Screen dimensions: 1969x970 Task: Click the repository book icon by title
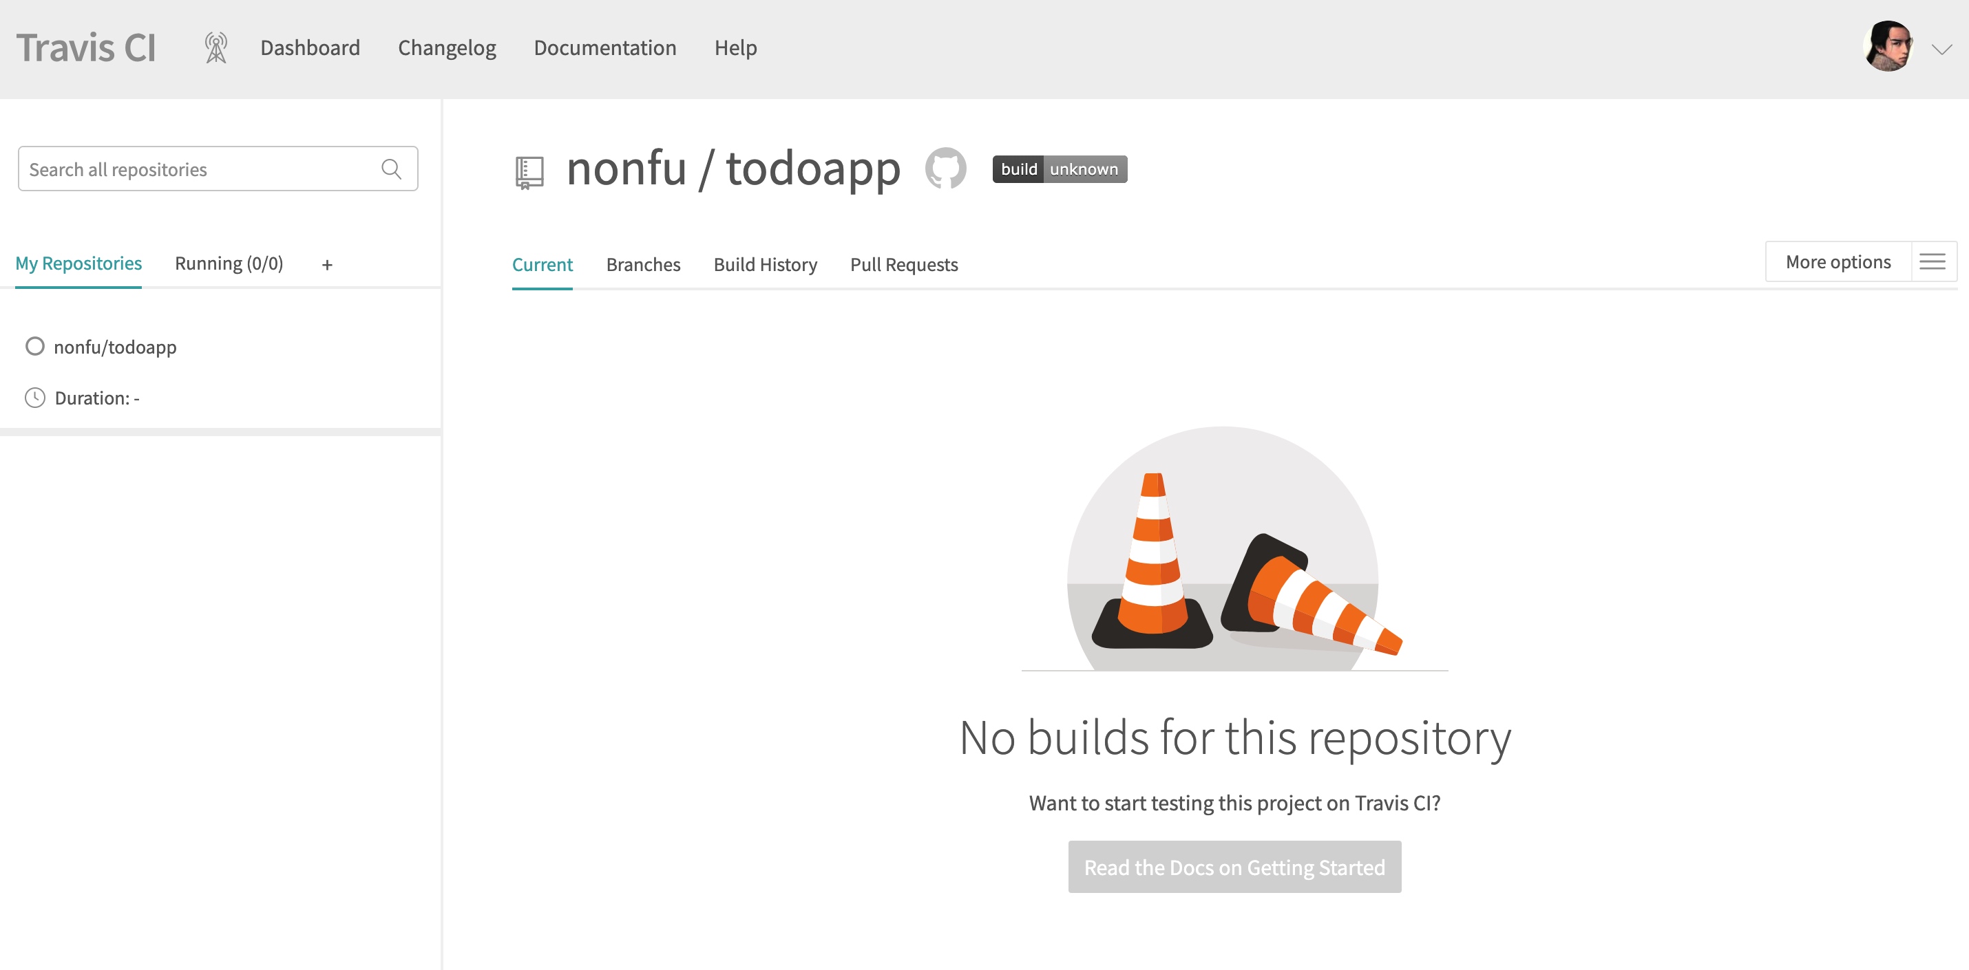529,172
